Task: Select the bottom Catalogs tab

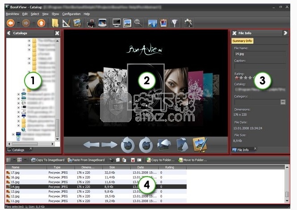Action: coord(18,150)
